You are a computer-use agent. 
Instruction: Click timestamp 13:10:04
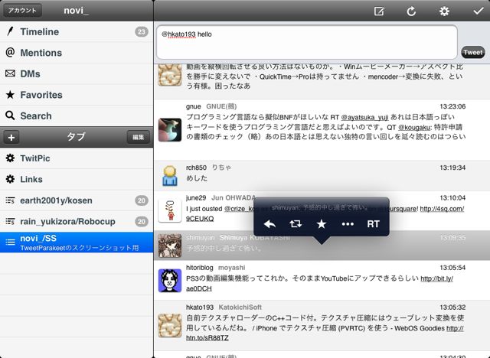point(452,198)
